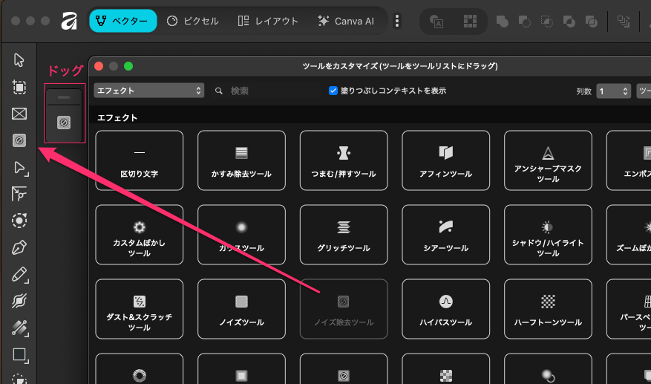Viewport: 651px width, 384px height.
Task: Switch to the レイアウト studio tab
Action: tap(268, 21)
